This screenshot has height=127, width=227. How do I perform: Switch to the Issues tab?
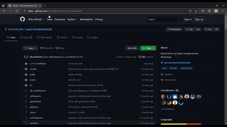26,38
